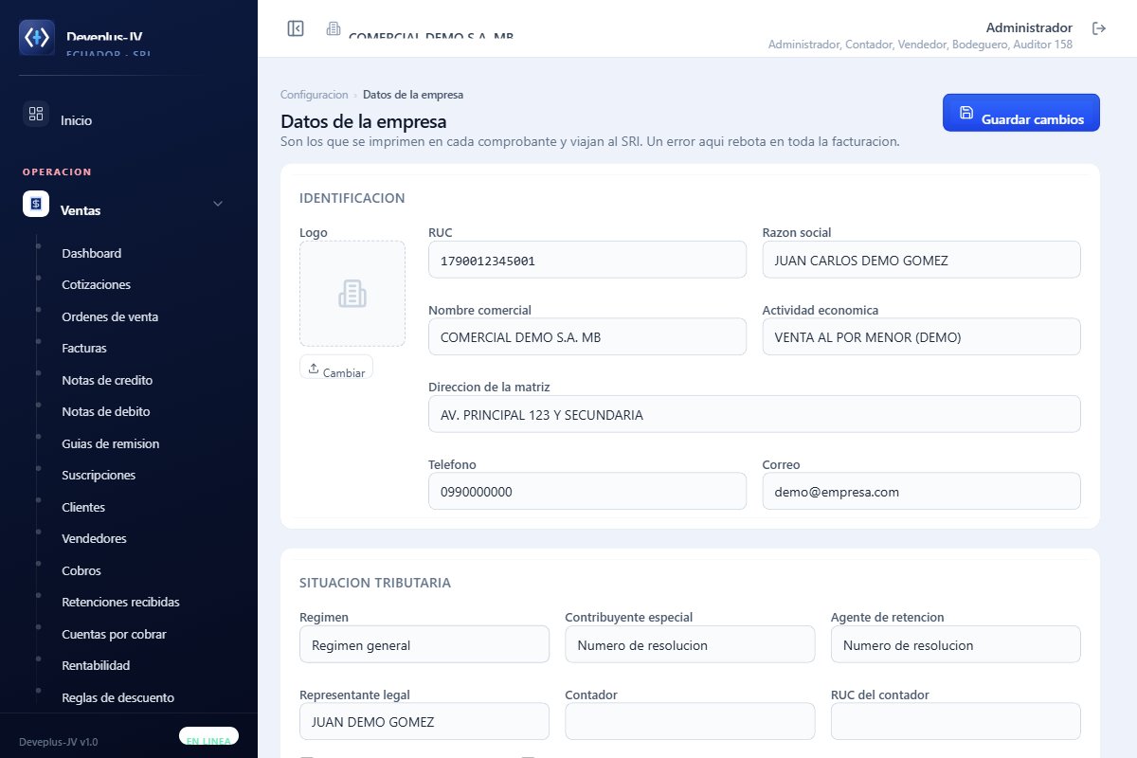
Task: Open Dashboard under Ventas
Action: point(92,253)
